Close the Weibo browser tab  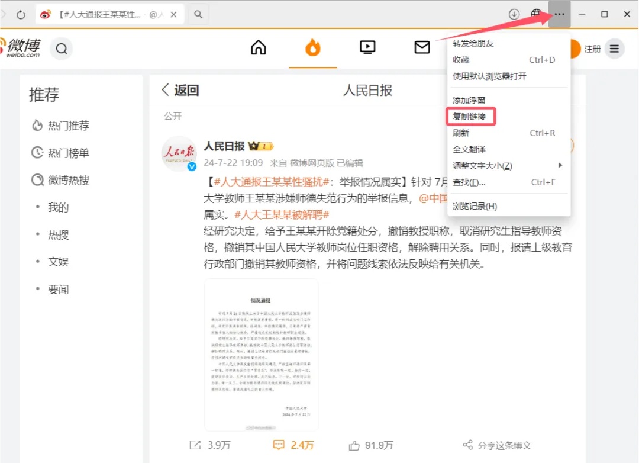point(173,15)
